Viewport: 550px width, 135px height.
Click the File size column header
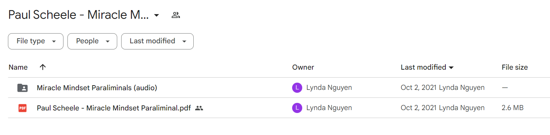click(515, 67)
